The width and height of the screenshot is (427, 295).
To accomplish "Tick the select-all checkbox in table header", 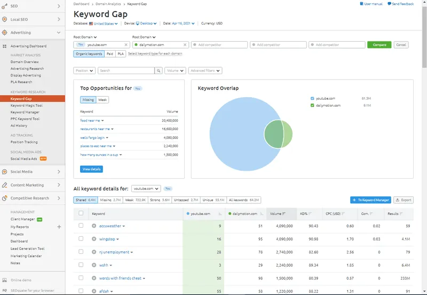I will tap(81, 213).
